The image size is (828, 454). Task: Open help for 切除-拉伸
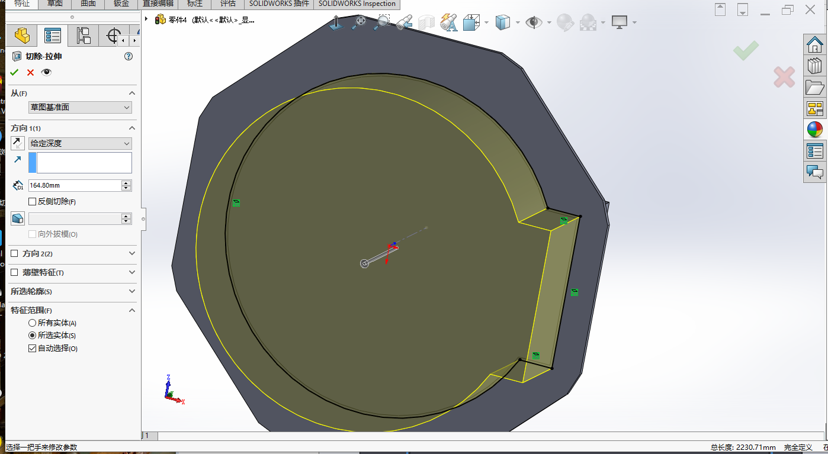tap(129, 56)
